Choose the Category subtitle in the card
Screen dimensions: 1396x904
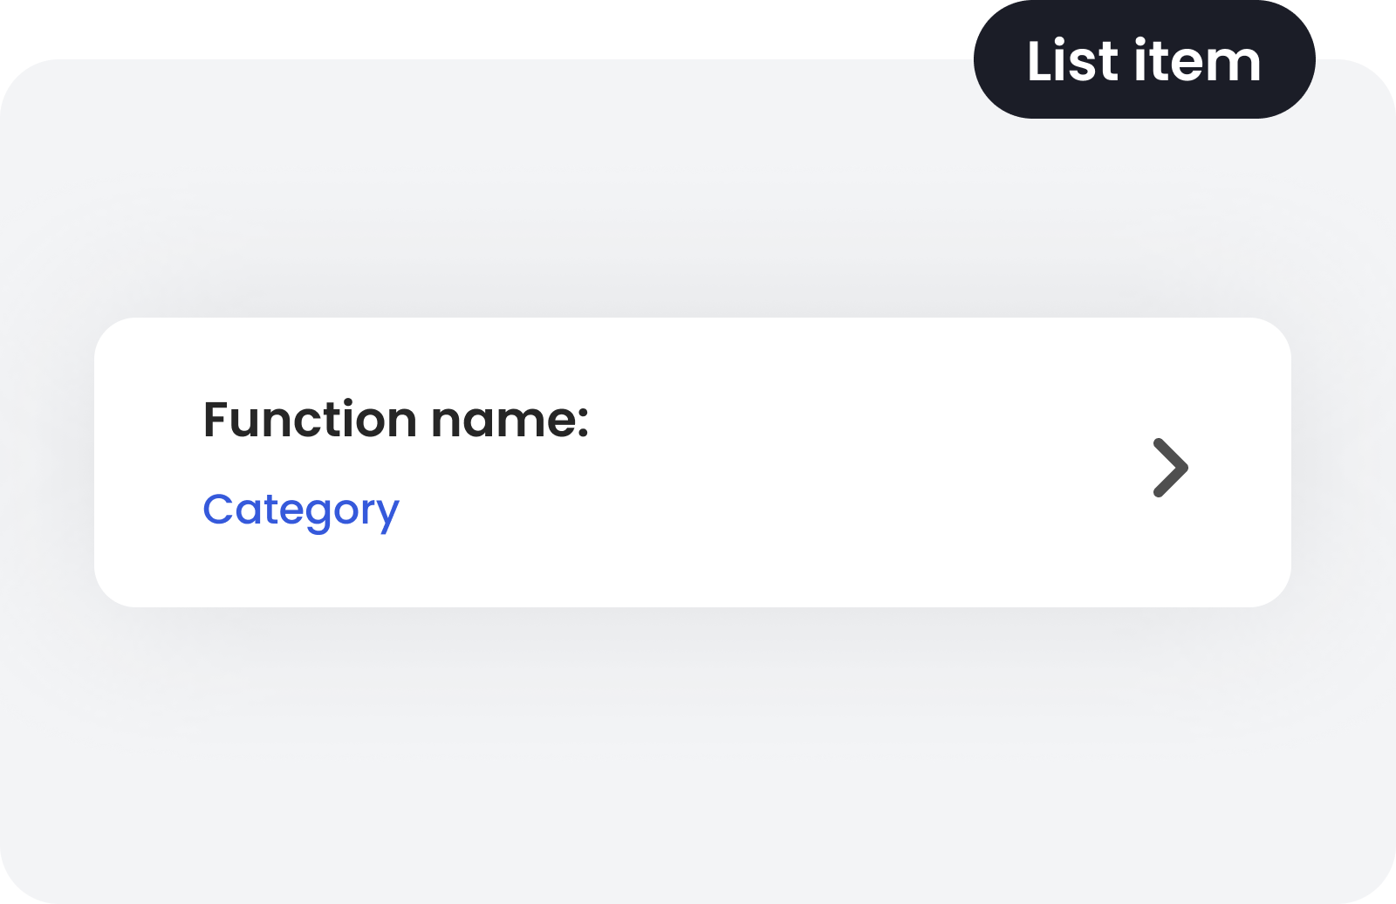(x=301, y=510)
